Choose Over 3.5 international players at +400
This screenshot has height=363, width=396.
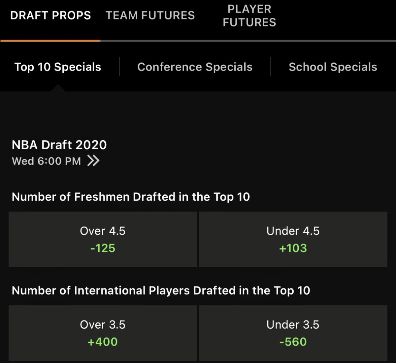coord(103,333)
